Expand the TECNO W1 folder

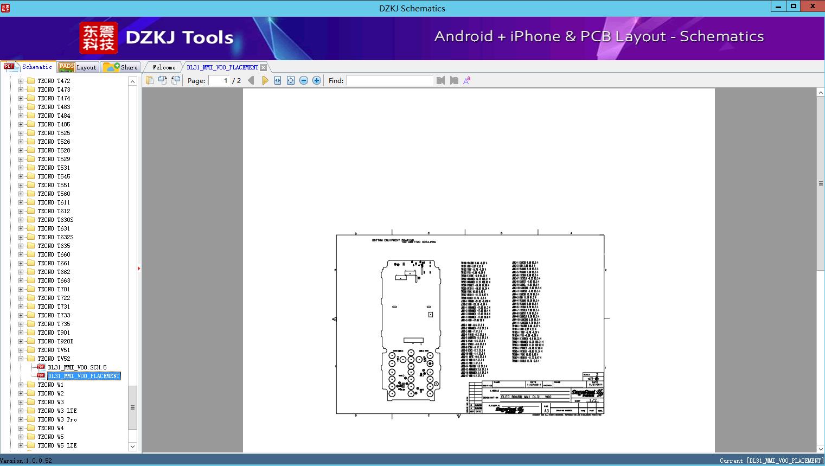coord(21,385)
